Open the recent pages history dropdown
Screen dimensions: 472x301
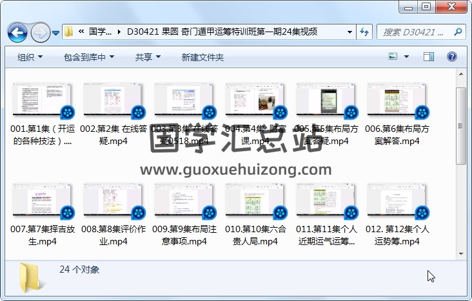point(56,32)
